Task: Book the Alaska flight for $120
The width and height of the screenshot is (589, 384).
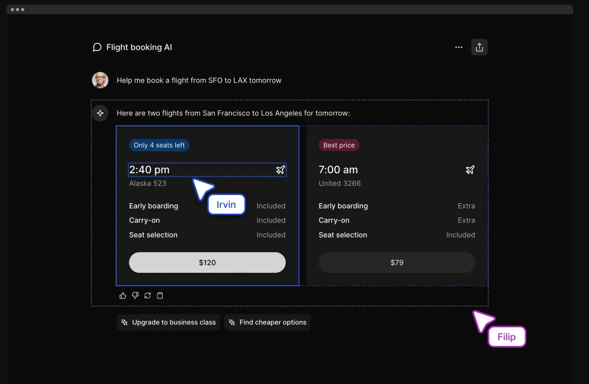Action: 207,263
